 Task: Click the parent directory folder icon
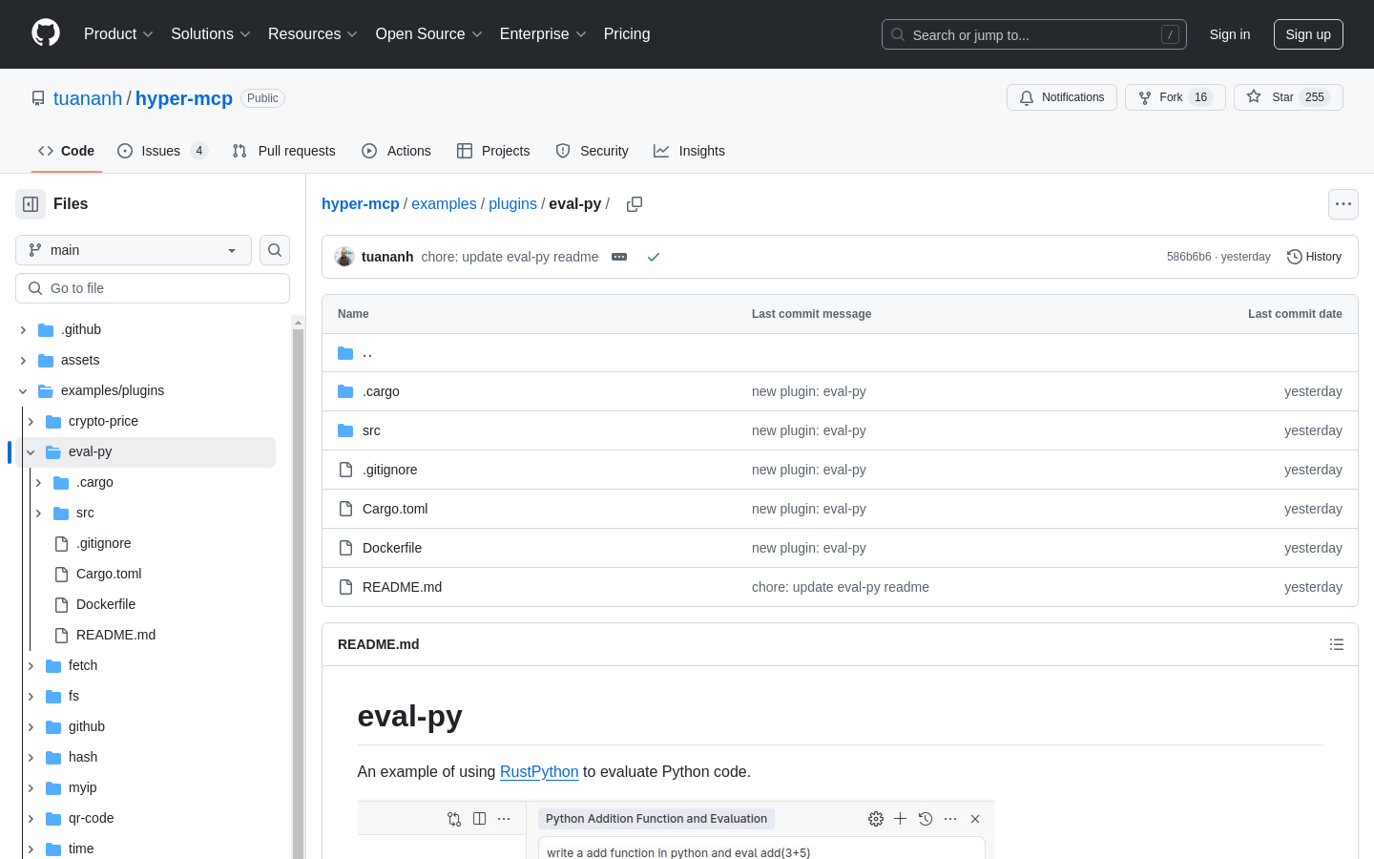pyautogui.click(x=345, y=353)
